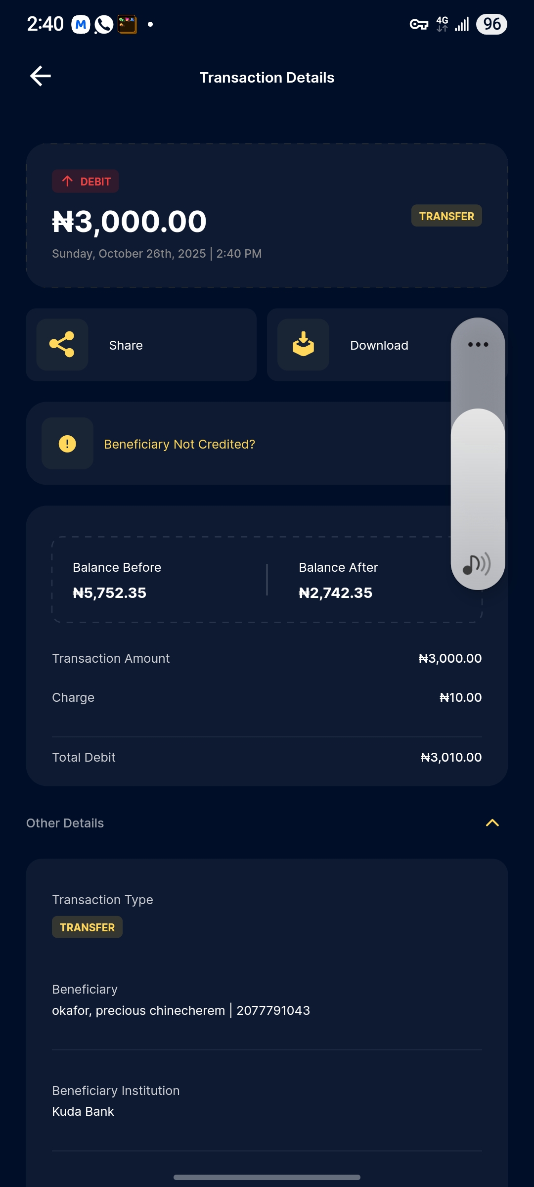
Task: Tap the battery level indicator
Action: pyautogui.click(x=491, y=24)
